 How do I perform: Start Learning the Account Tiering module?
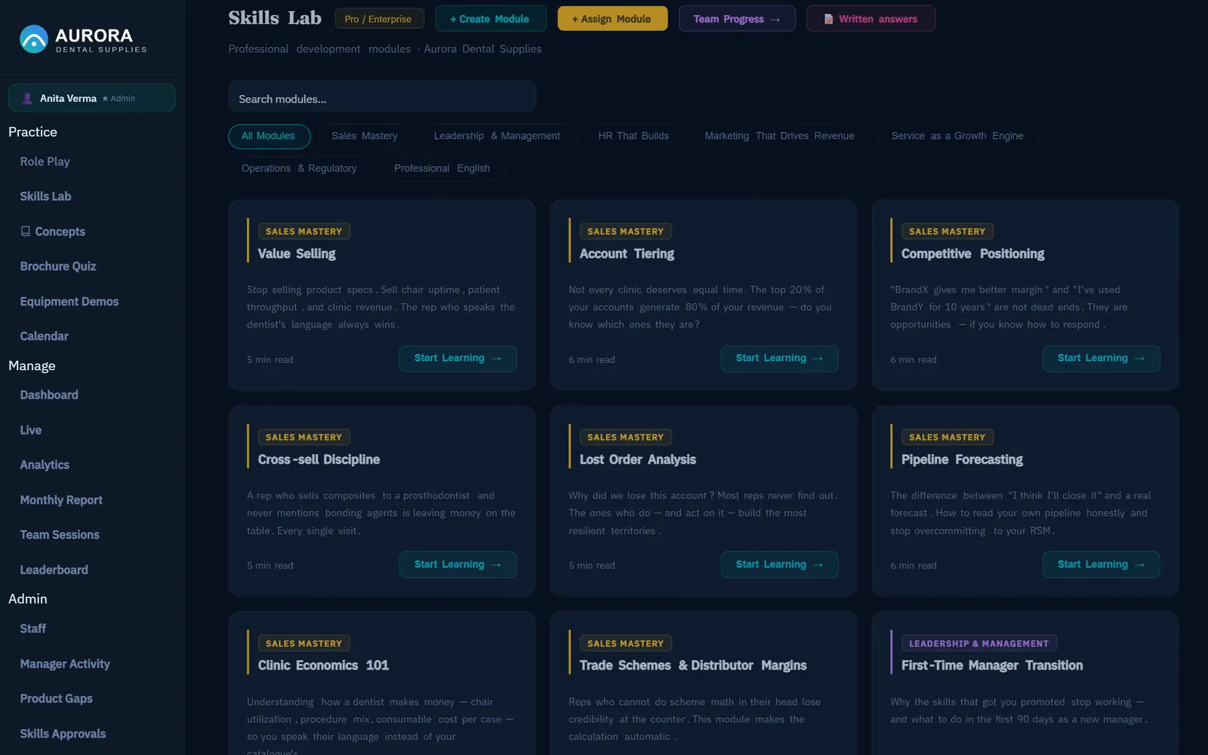pos(779,359)
